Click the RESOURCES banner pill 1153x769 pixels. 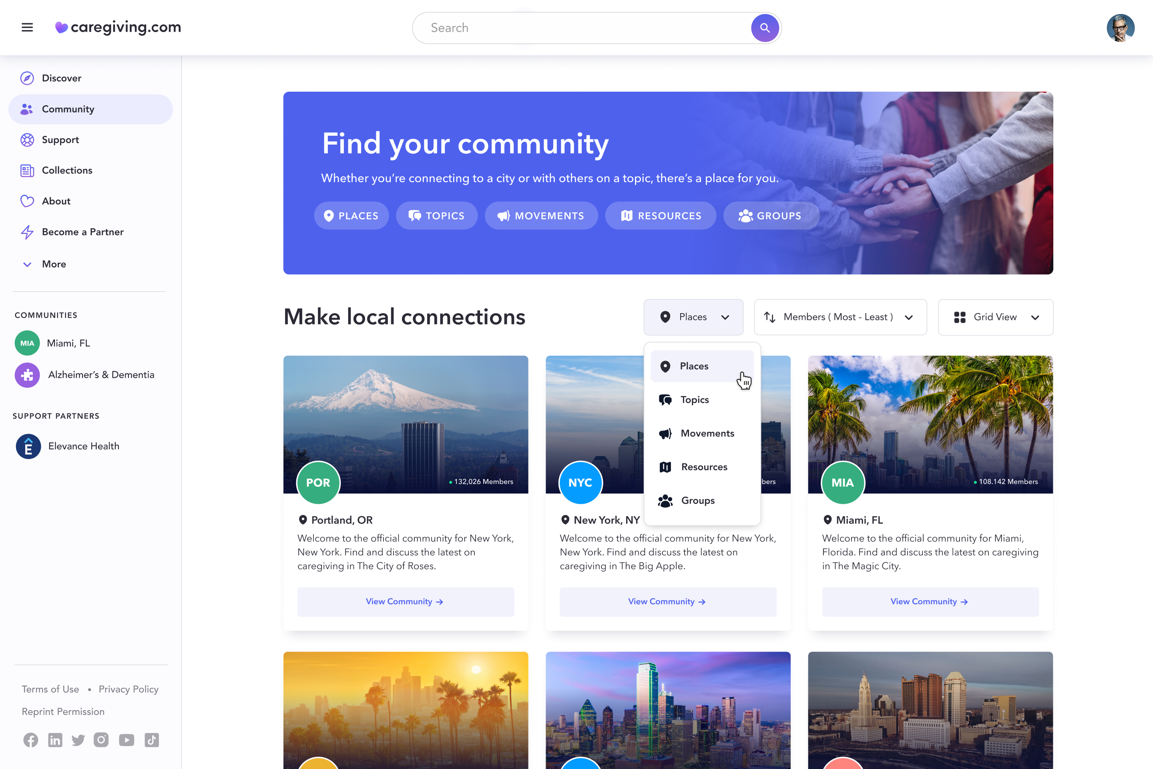[660, 216]
